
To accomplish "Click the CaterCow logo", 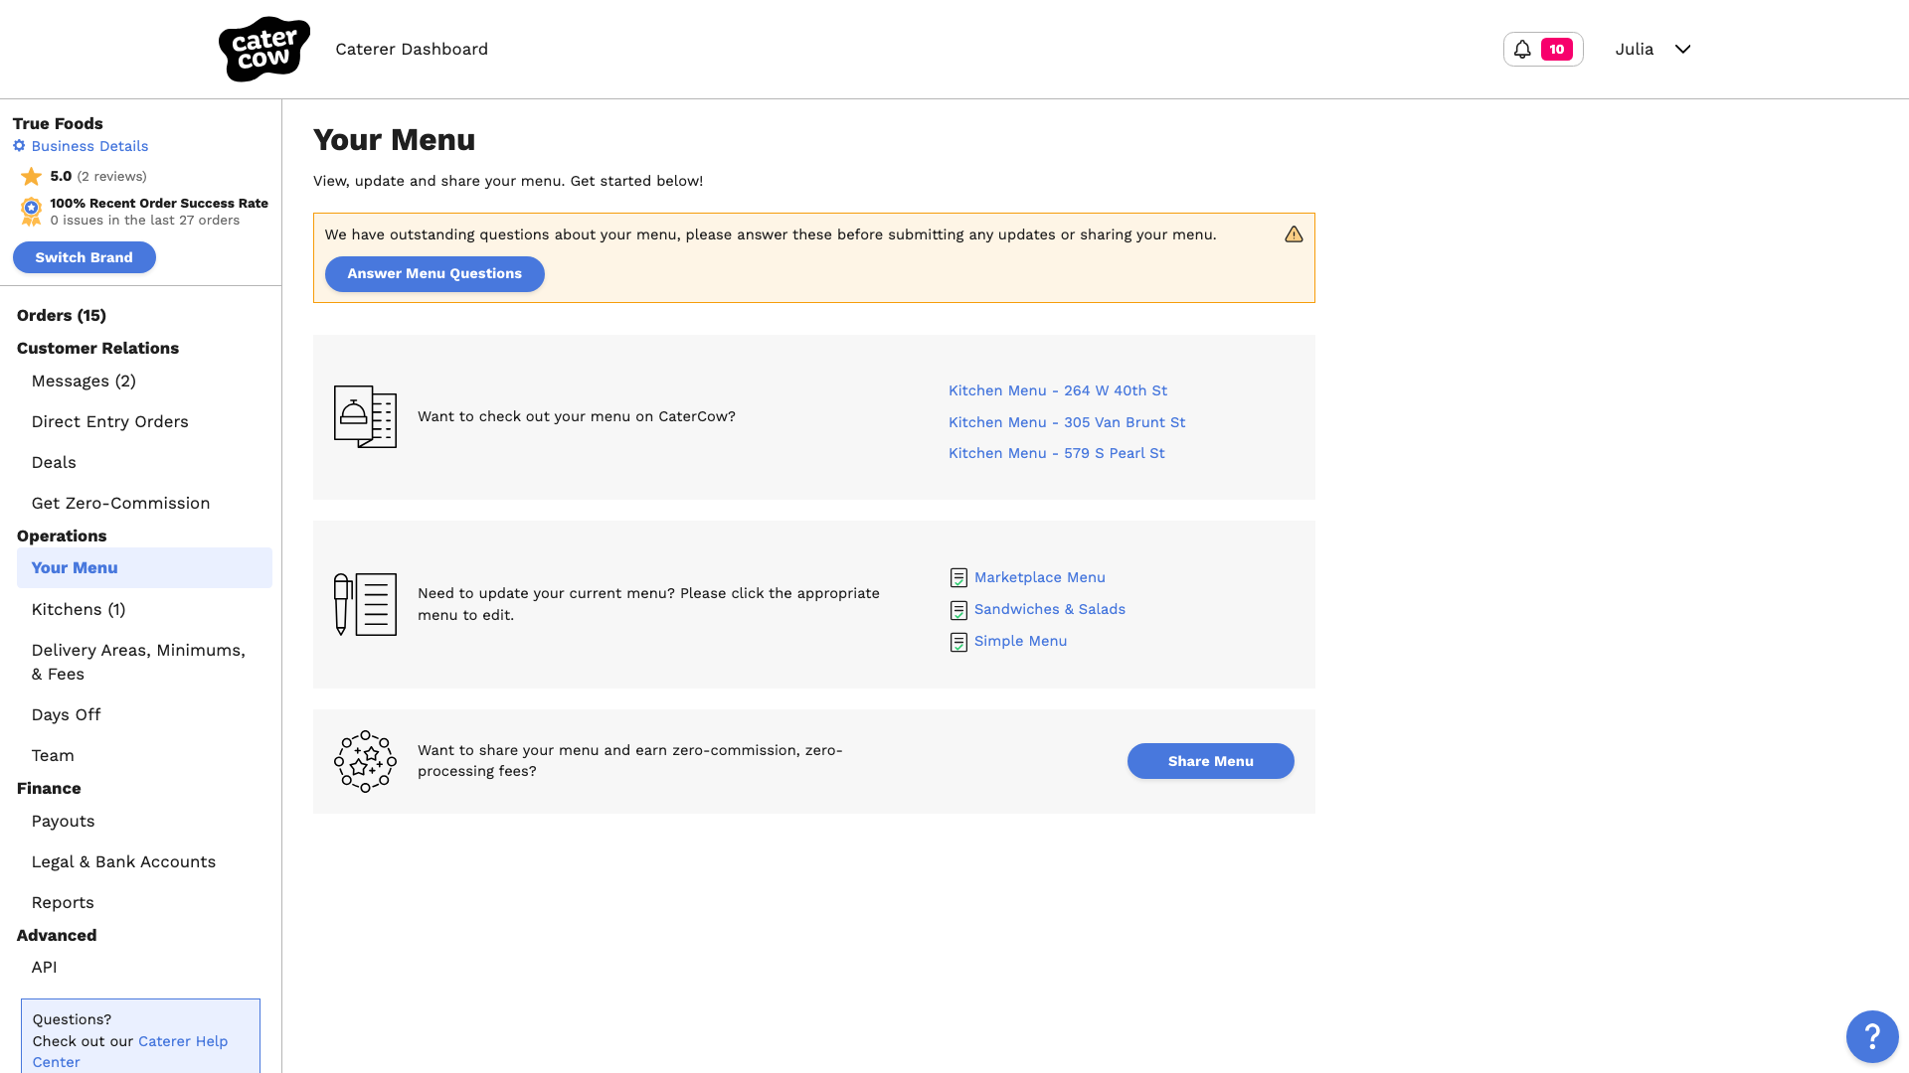I will (x=263, y=49).
